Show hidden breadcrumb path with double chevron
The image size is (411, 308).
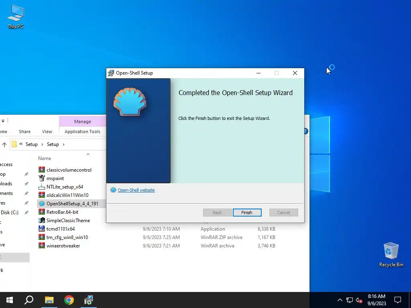(21, 144)
